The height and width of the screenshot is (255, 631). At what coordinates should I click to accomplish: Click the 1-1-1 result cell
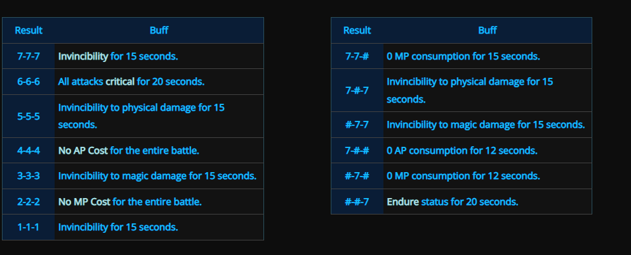pyautogui.click(x=29, y=227)
